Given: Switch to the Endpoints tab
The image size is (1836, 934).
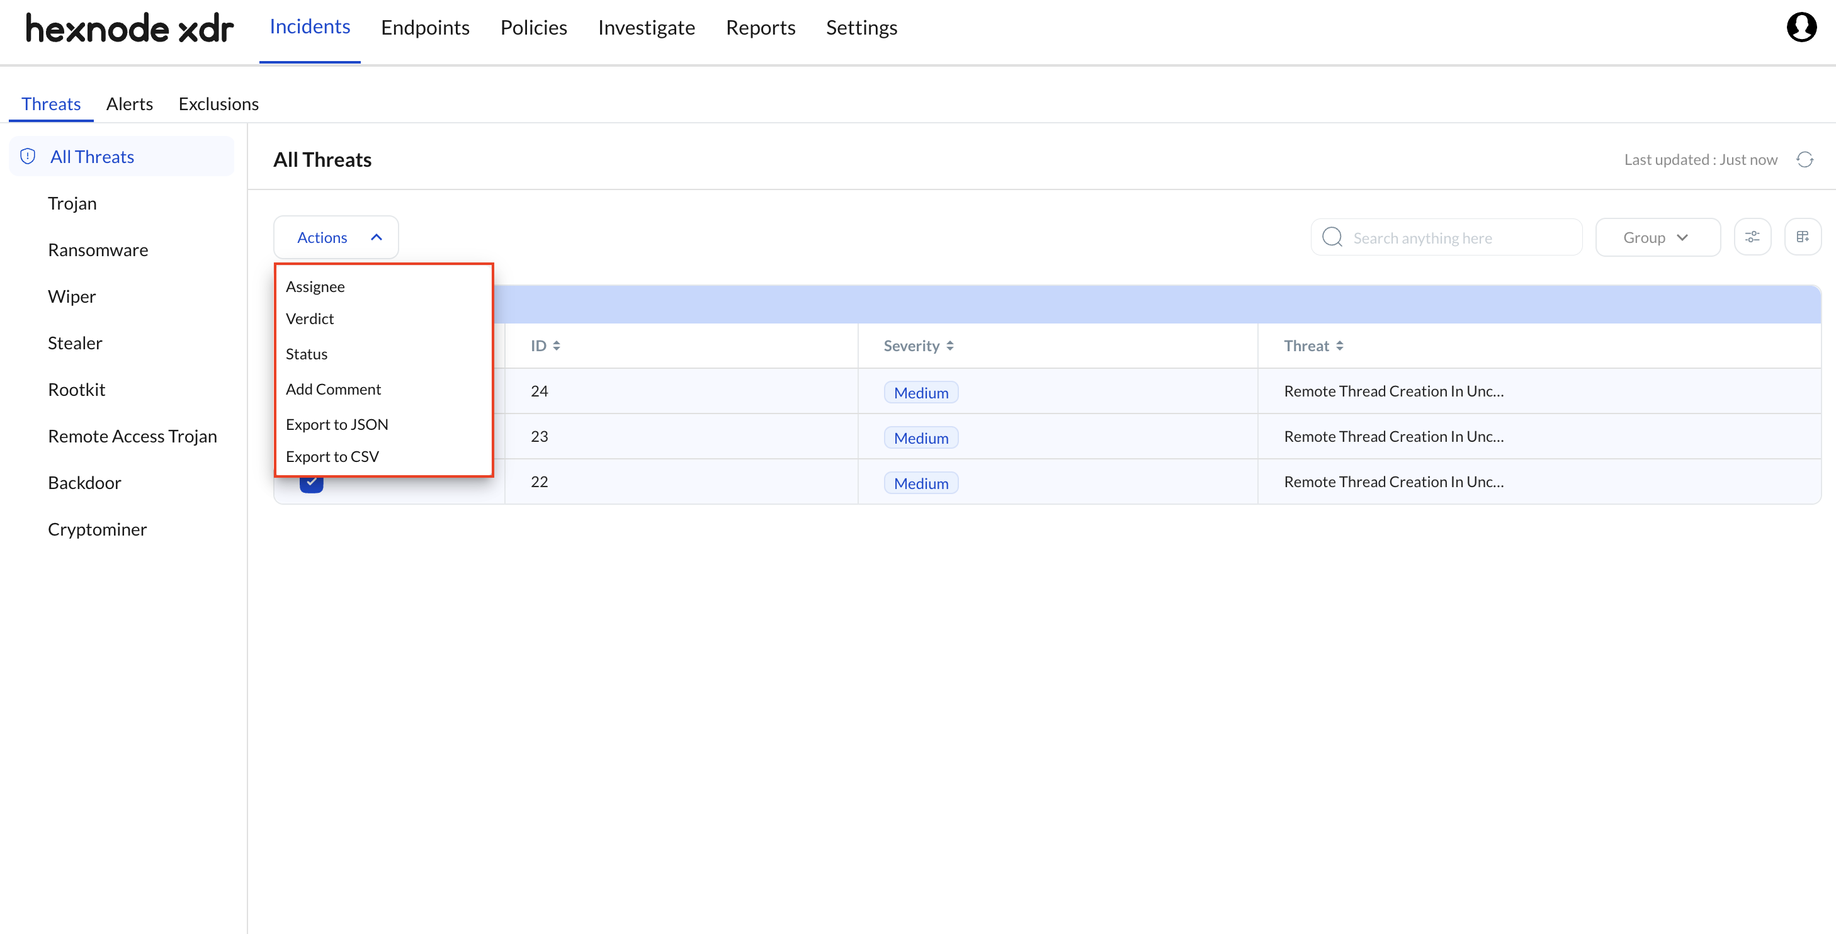Looking at the screenshot, I should (x=425, y=27).
